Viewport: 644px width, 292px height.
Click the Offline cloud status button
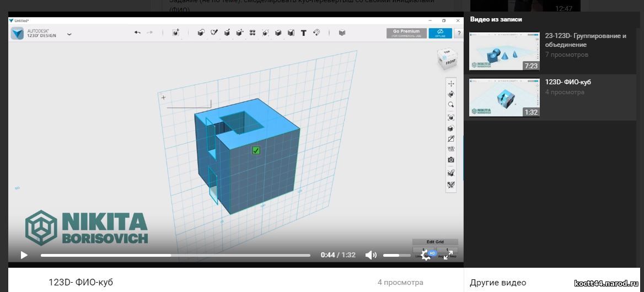(x=441, y=33)
